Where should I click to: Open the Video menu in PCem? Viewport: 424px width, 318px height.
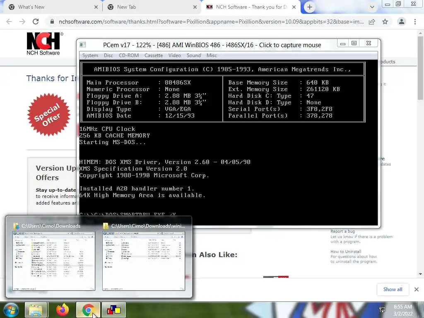tap(175, 55)
